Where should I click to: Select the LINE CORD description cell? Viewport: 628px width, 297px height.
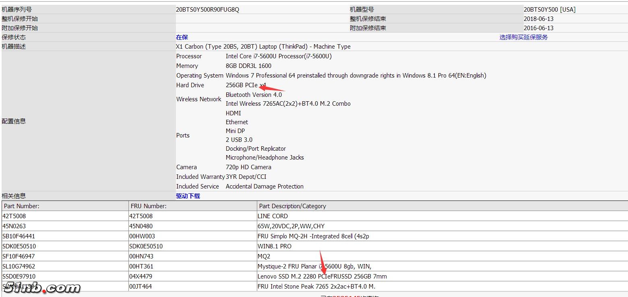273,216
